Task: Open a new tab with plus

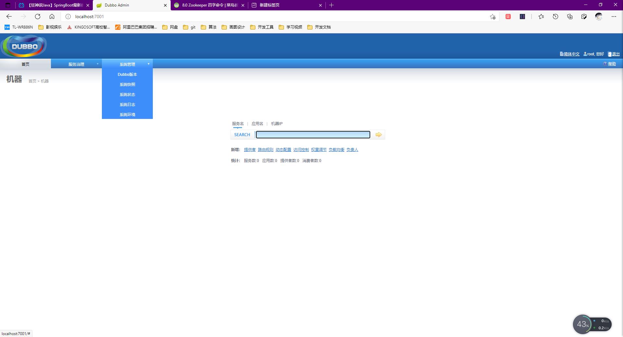Action: [331, 5]
